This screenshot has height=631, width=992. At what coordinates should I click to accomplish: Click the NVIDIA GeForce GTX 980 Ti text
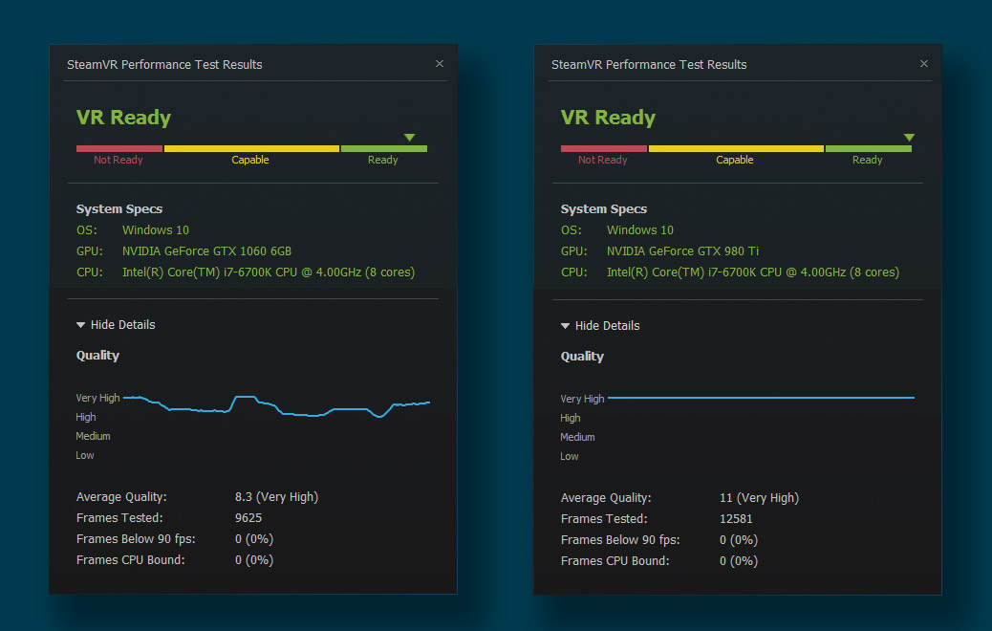click(x=682, y=251)
